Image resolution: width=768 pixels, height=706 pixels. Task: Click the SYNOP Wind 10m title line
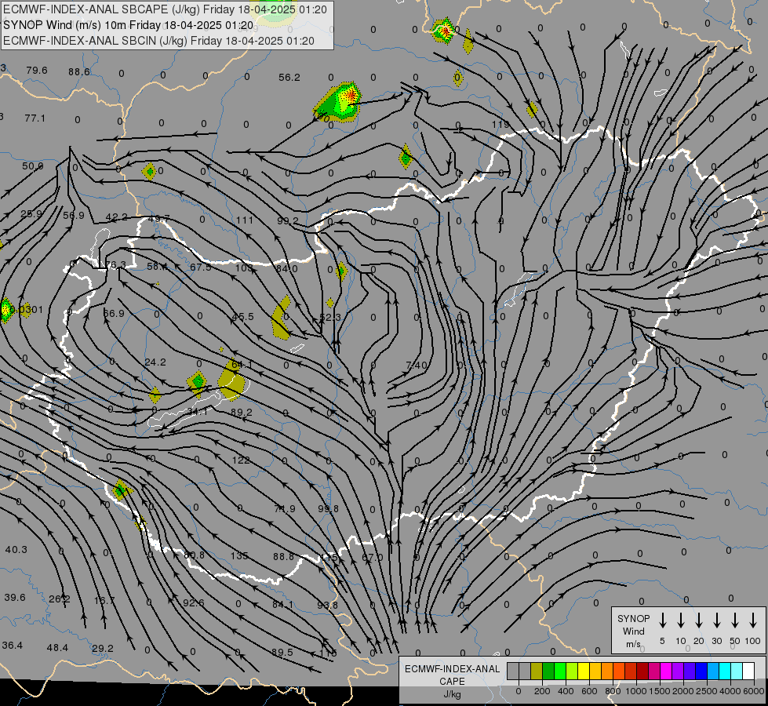point(129,25)
